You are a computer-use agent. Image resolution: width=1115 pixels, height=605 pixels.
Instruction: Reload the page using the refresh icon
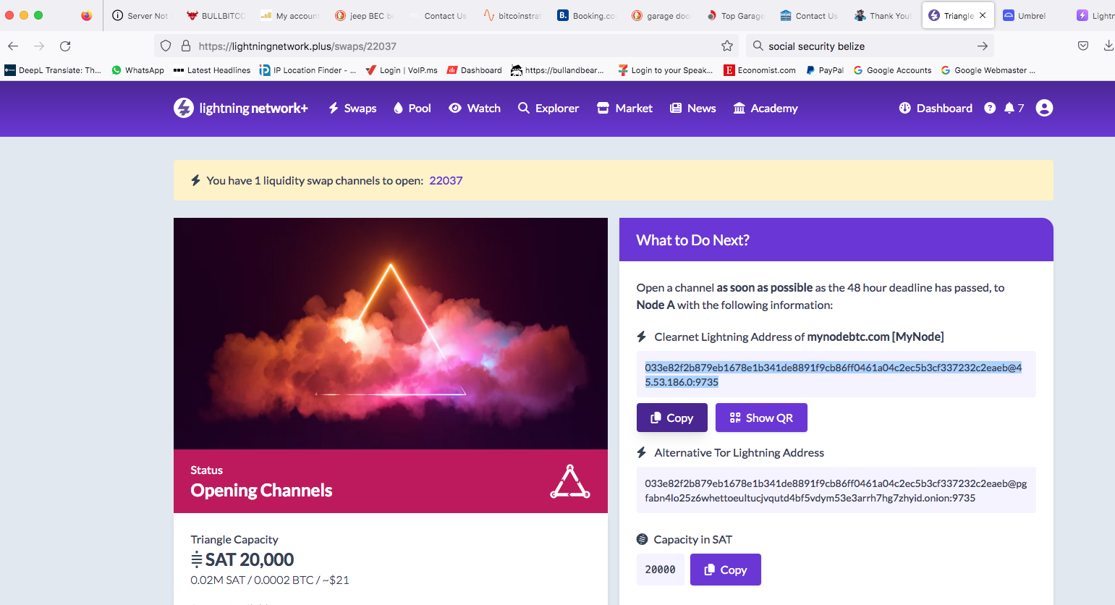click(65, 46)
